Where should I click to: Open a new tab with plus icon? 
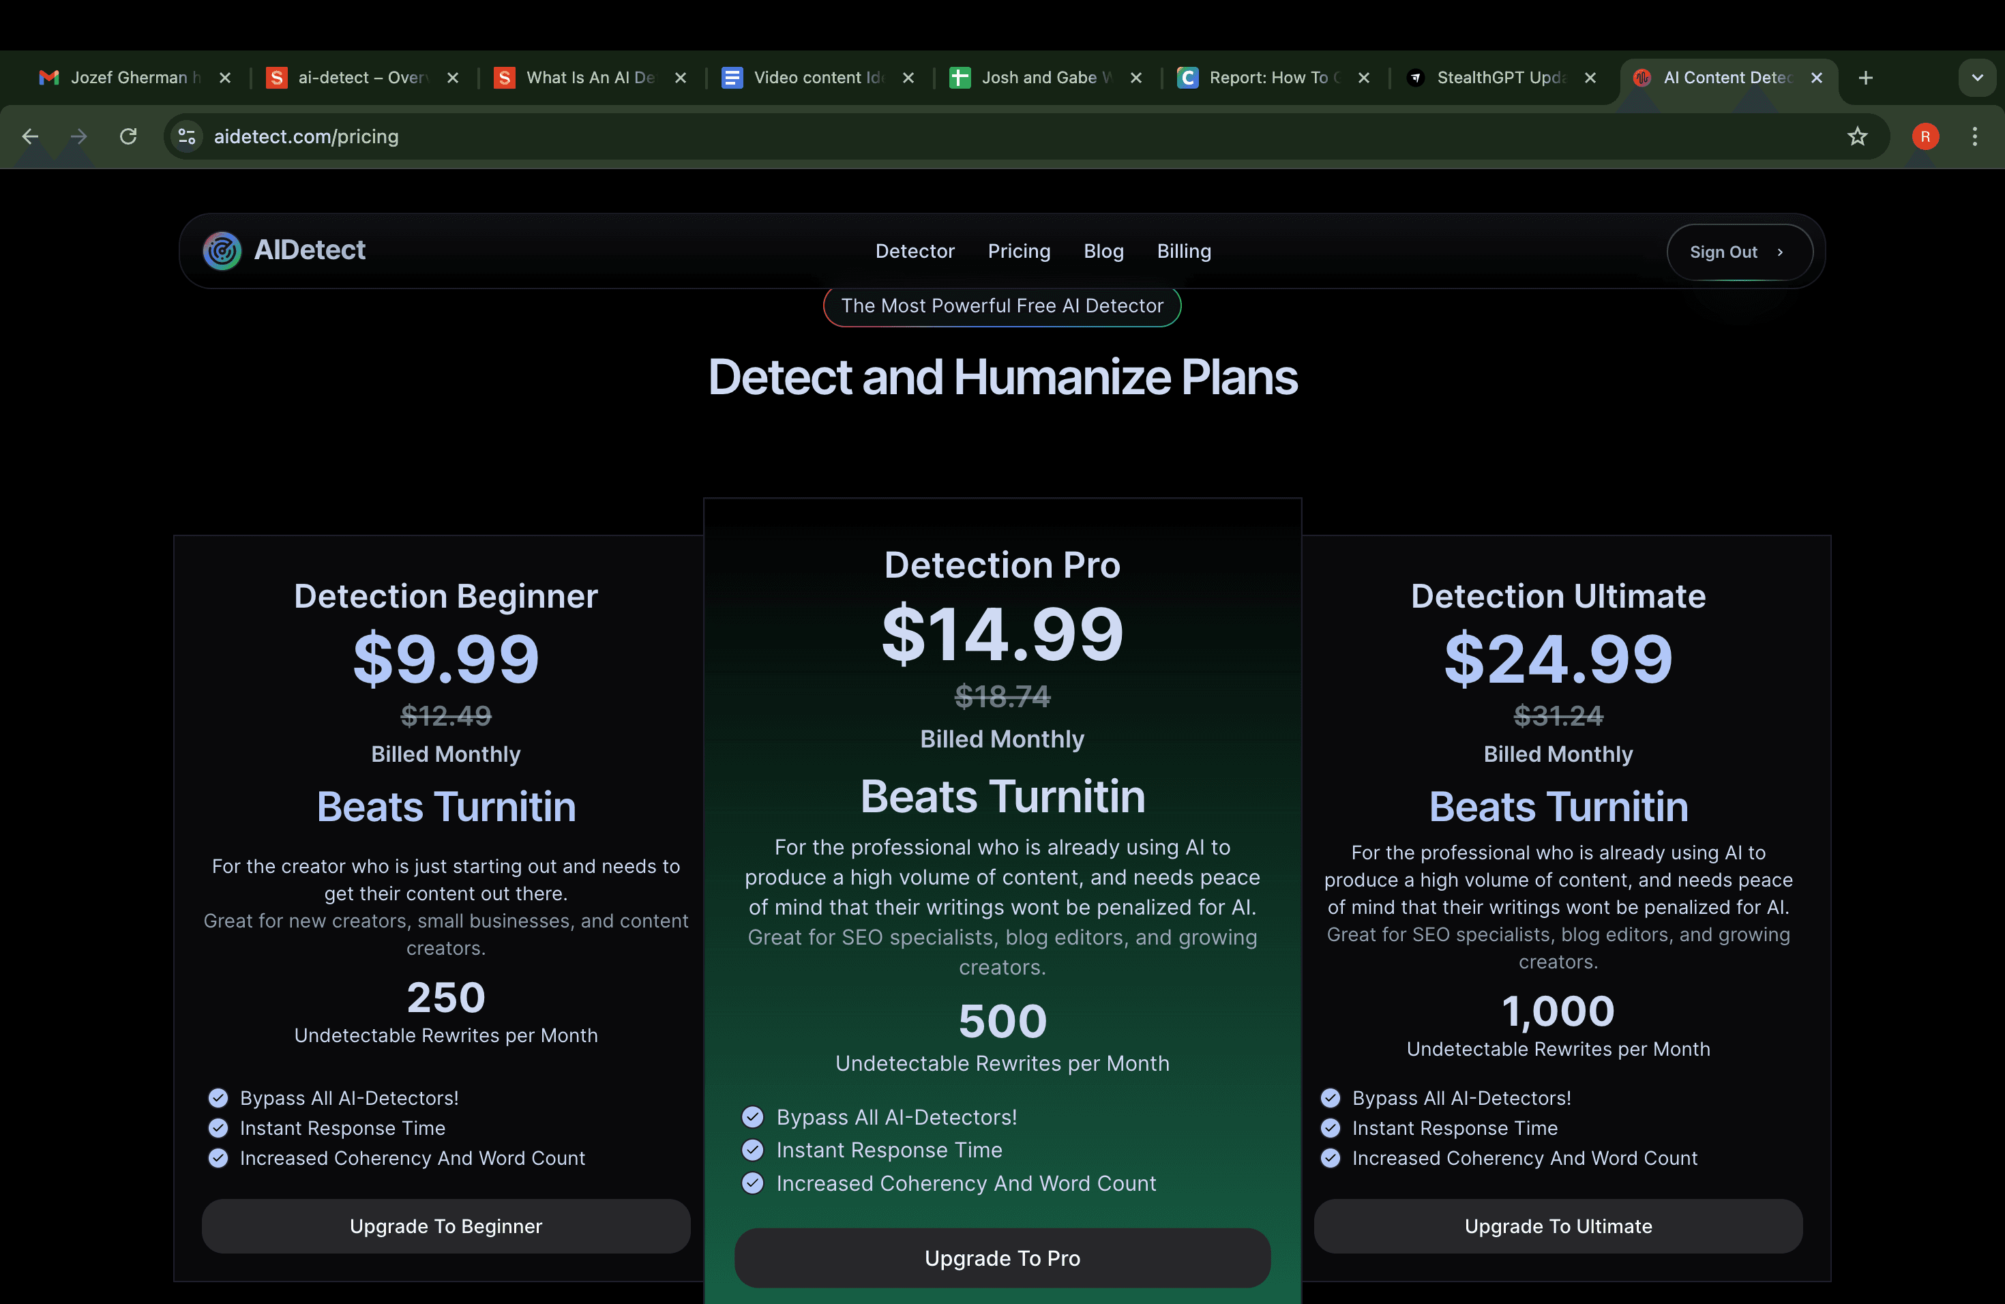(1865, 78)
